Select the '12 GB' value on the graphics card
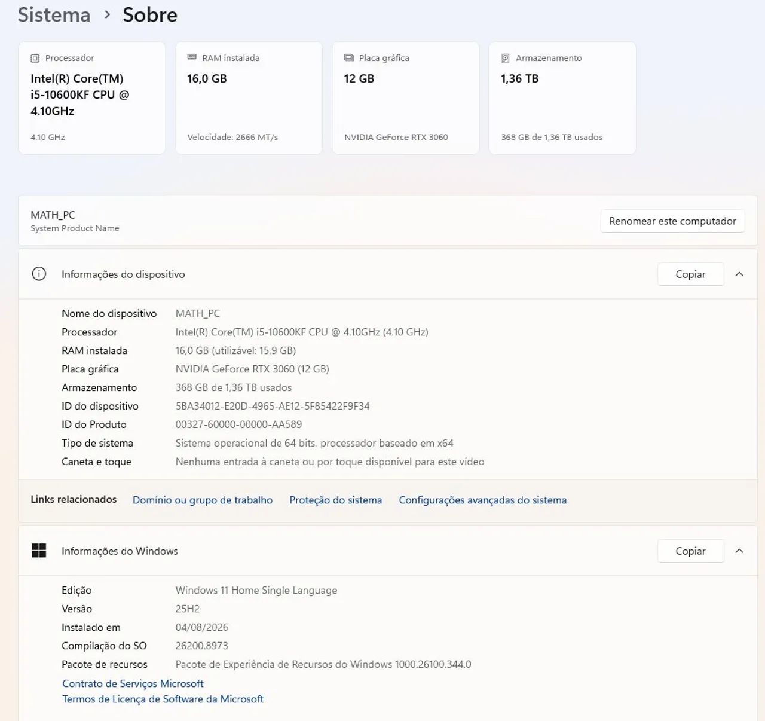The width and height of the screenshot is (765, 721). click(359, 78)
